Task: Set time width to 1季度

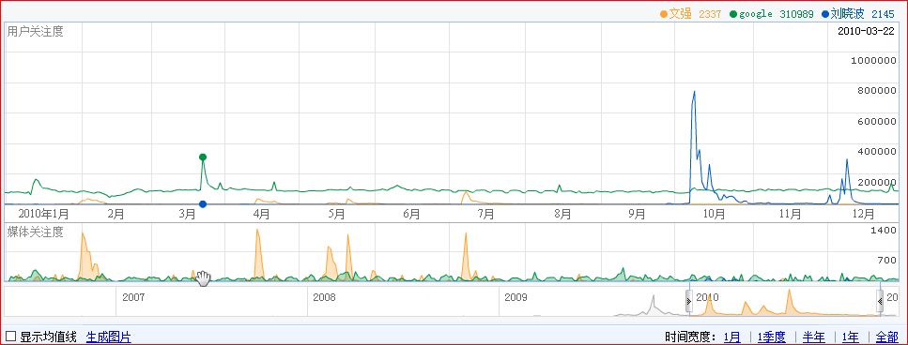Action: 771,337
